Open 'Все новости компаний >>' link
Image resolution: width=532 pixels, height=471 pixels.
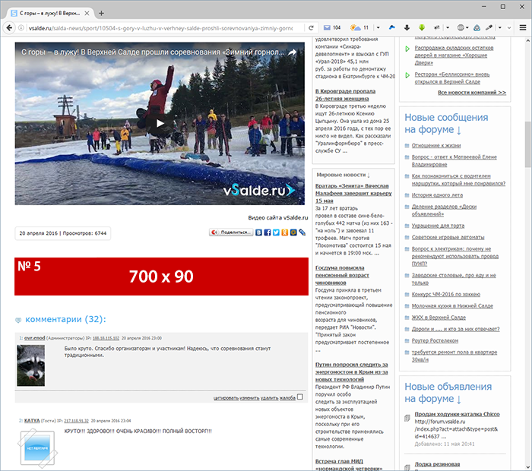(x=472, y=92)
